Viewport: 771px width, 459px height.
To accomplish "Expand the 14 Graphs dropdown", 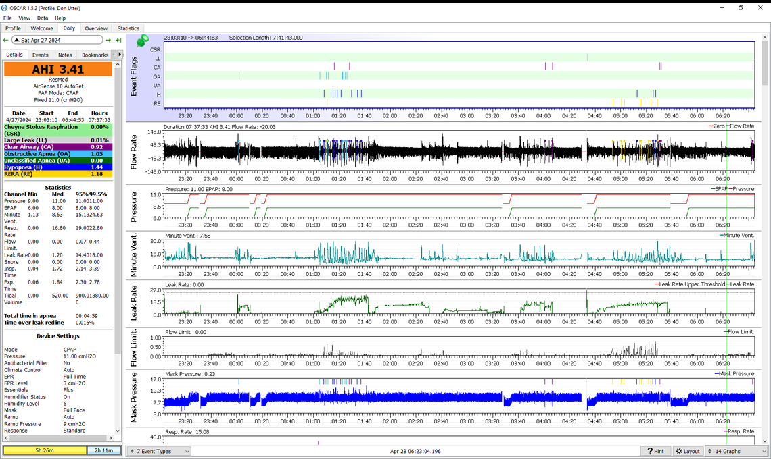I will point(736,451).
